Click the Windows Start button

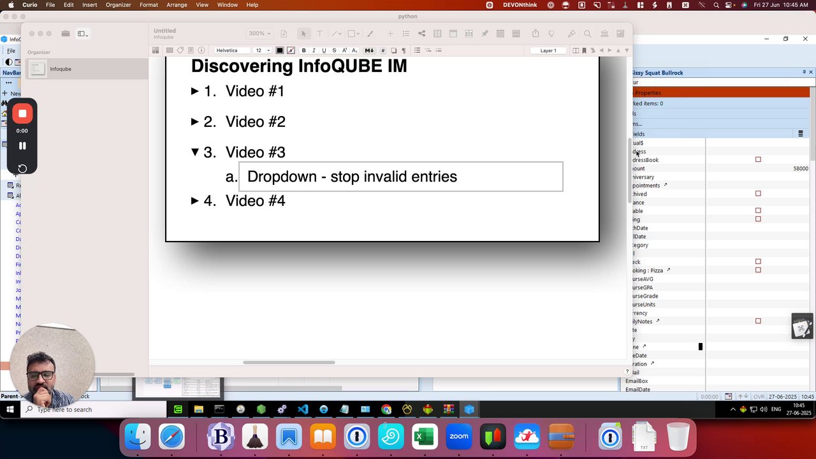click(10, 409)
